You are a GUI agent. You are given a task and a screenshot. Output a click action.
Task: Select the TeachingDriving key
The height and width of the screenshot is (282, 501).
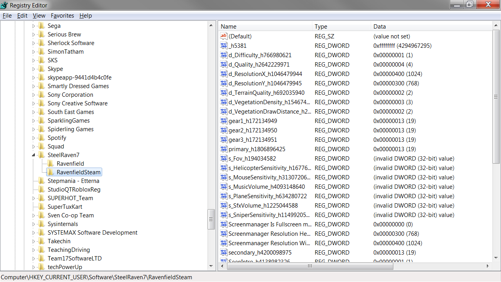click(x=69, y=250)
